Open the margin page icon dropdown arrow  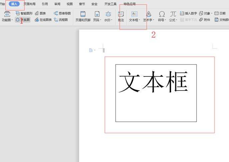95,50
